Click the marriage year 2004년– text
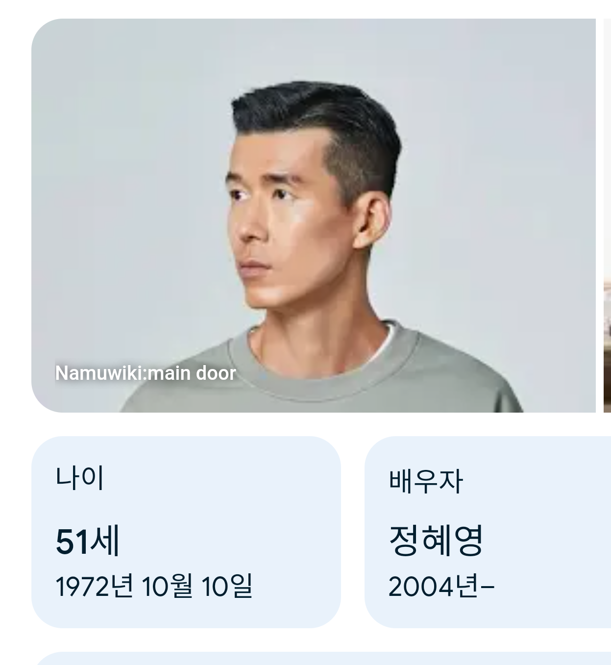The height and width of the screenshot is (665, 611). click(441, 586)
